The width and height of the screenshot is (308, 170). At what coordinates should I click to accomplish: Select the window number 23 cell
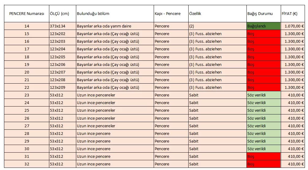pyautogui.click(x=27, y=95)
